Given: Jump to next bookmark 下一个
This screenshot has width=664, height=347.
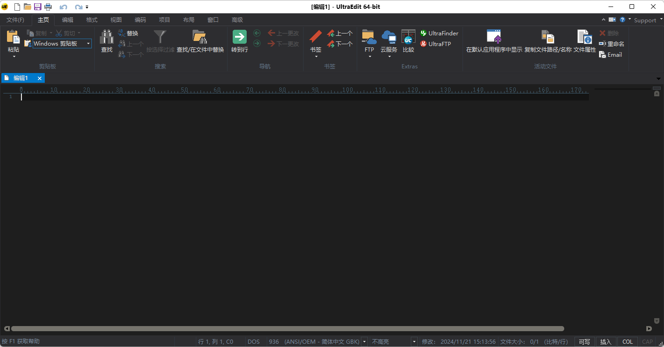Looking at the screenshot, I should (340, 44).
